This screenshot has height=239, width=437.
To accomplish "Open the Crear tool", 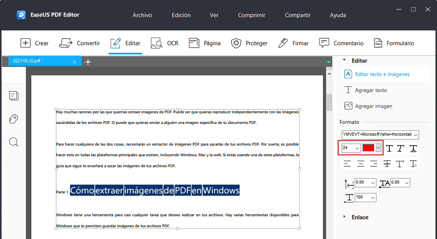I will pos(34,43).
